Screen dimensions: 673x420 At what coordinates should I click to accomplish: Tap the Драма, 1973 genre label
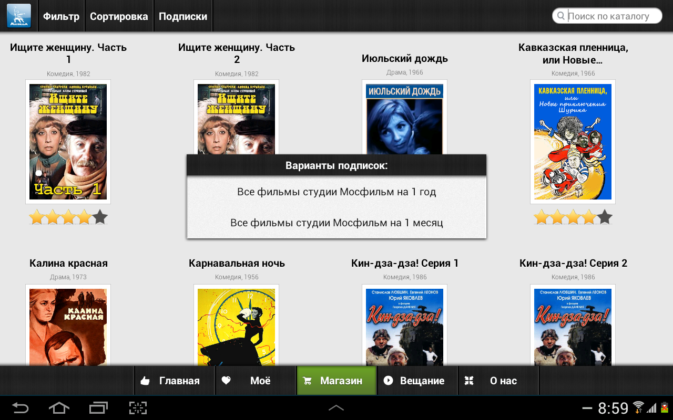coord(68,277)
